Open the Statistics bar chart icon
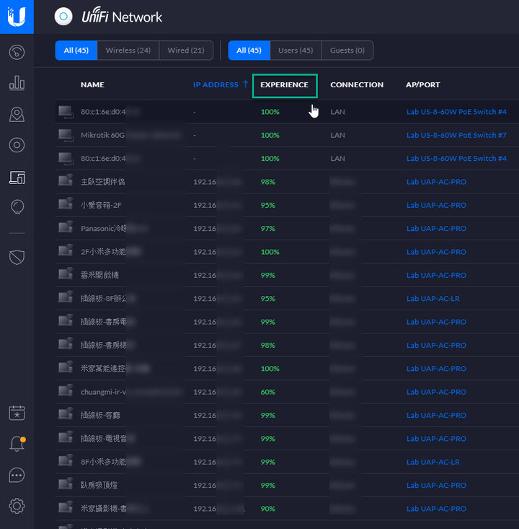This screenshot has width=519, height=529. pyautogui.click(x=17, y=83)
